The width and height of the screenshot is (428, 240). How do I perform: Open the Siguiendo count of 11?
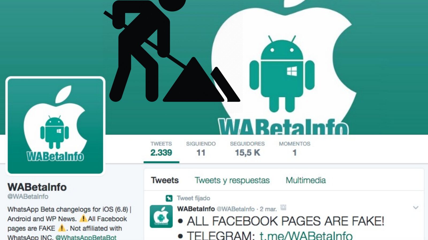201,149
